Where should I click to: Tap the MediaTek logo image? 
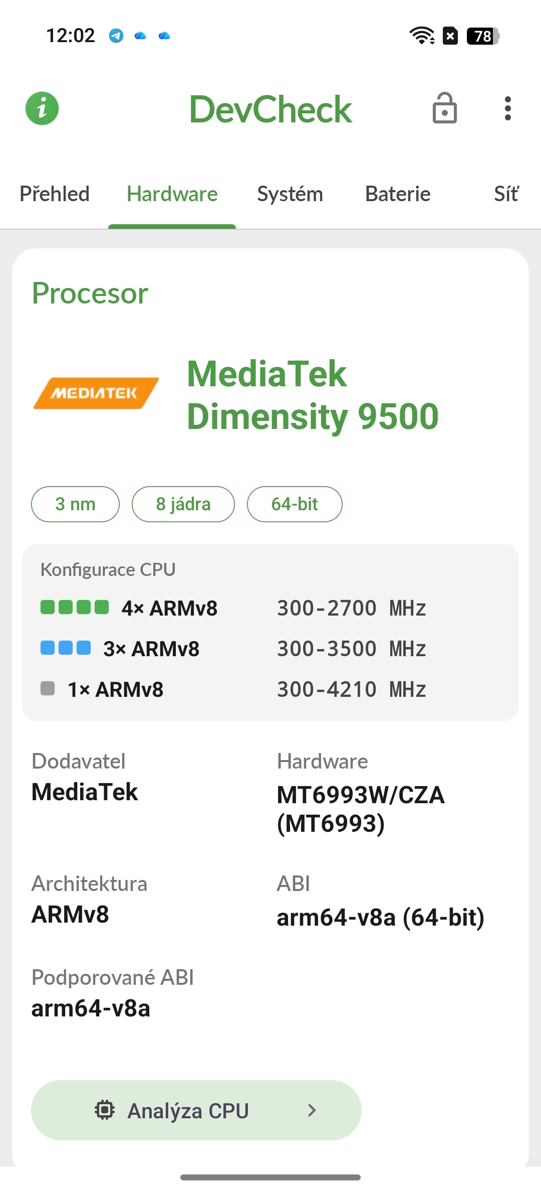[x=96, y=393]
